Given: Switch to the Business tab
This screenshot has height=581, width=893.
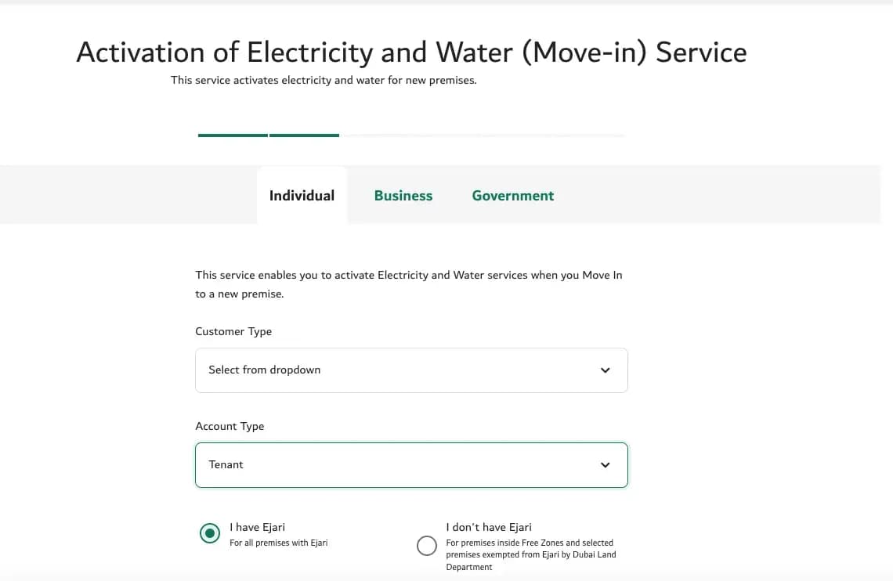Looking at the screenshot, I should pyautogui.click(x=403, y=195).
